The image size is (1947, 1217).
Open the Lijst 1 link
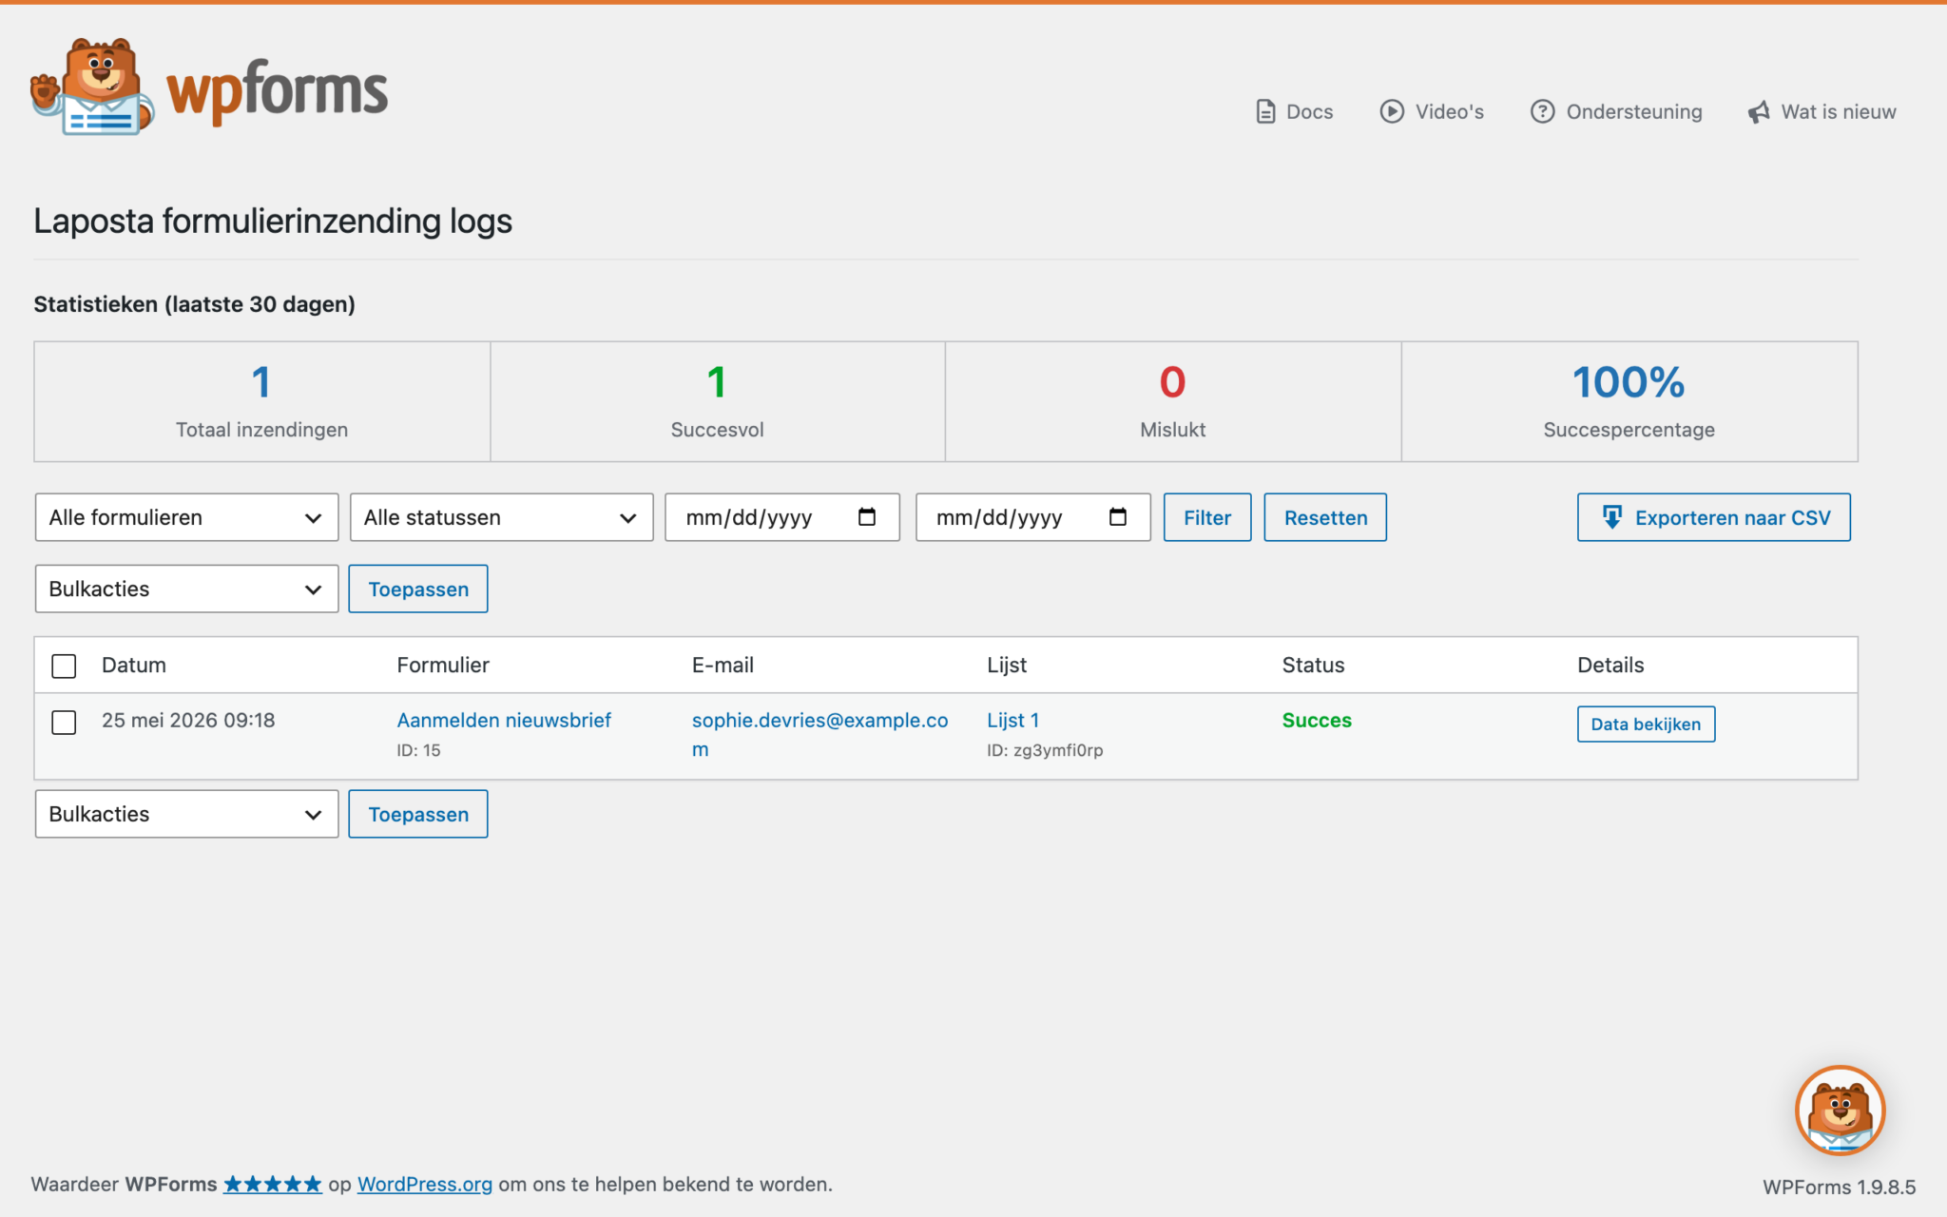pyautogui.click(x=1012, y=720)
